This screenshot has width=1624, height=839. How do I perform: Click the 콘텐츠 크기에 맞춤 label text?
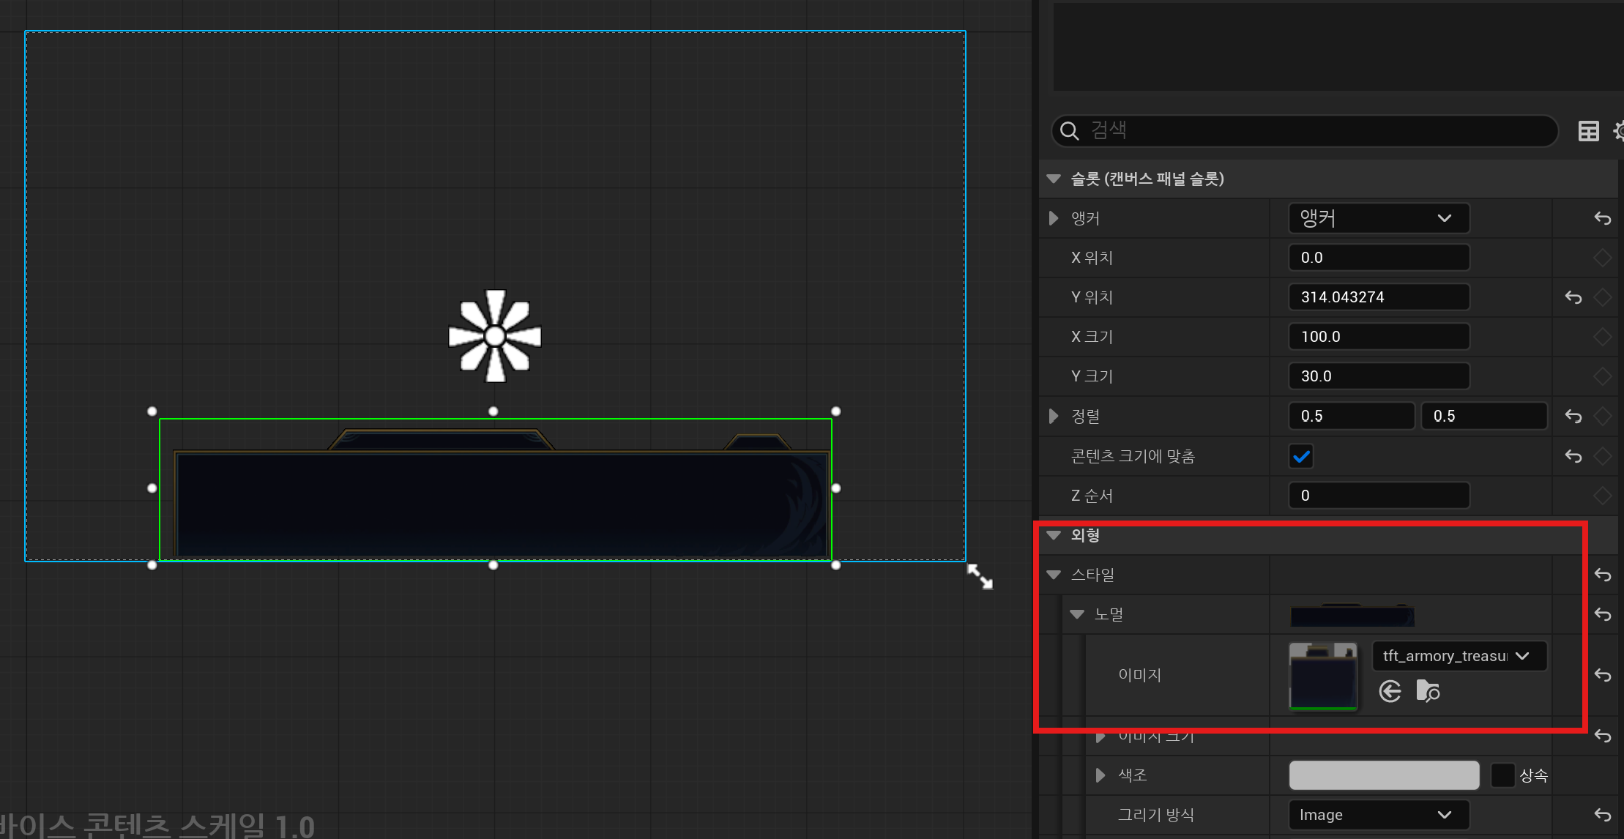point(1133,456)
